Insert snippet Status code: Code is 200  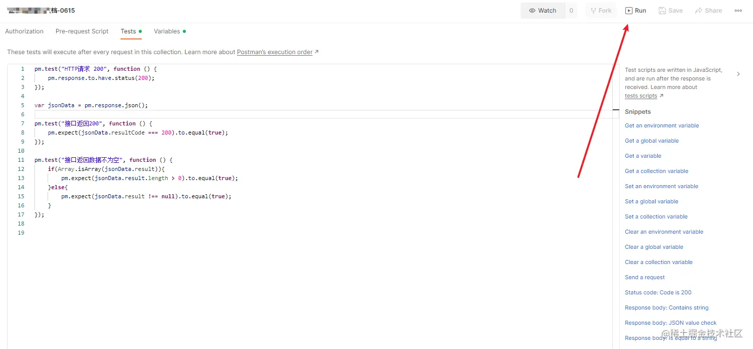pyautogui.click(x=658, y=292)
